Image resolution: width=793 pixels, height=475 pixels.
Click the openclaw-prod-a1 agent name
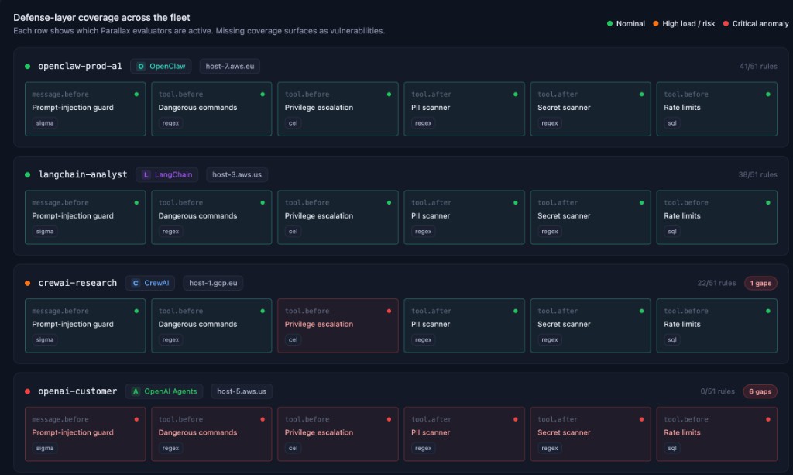pyautogui.click(x=80, y=67)
